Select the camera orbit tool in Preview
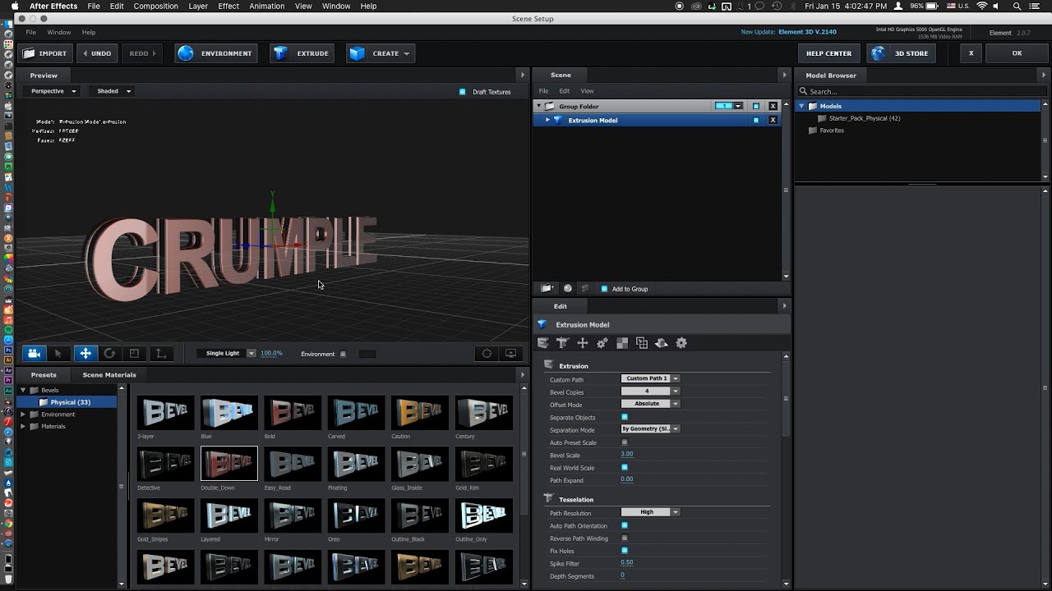This screenshot has width=1052, height=591. pyautogui.click(x=34, y=354)
